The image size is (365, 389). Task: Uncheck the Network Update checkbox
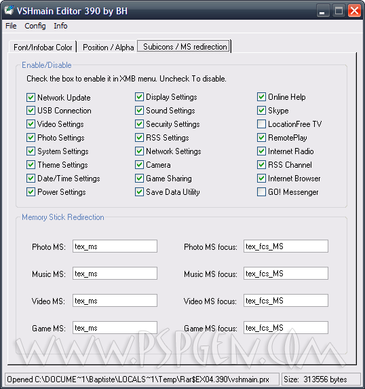tap(31, 97)
